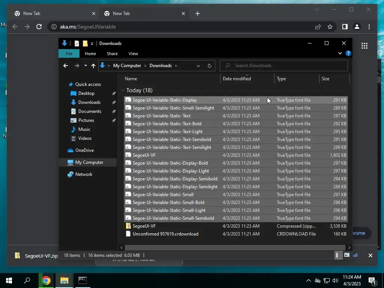Open Customize Quick Access Toolbar dropdown
This screenshot has height=288, width=384.
[x=92, y=43]
